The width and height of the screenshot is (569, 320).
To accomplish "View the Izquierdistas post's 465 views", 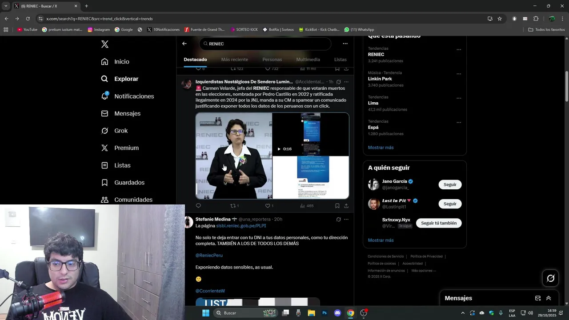I will click(307, 206).
